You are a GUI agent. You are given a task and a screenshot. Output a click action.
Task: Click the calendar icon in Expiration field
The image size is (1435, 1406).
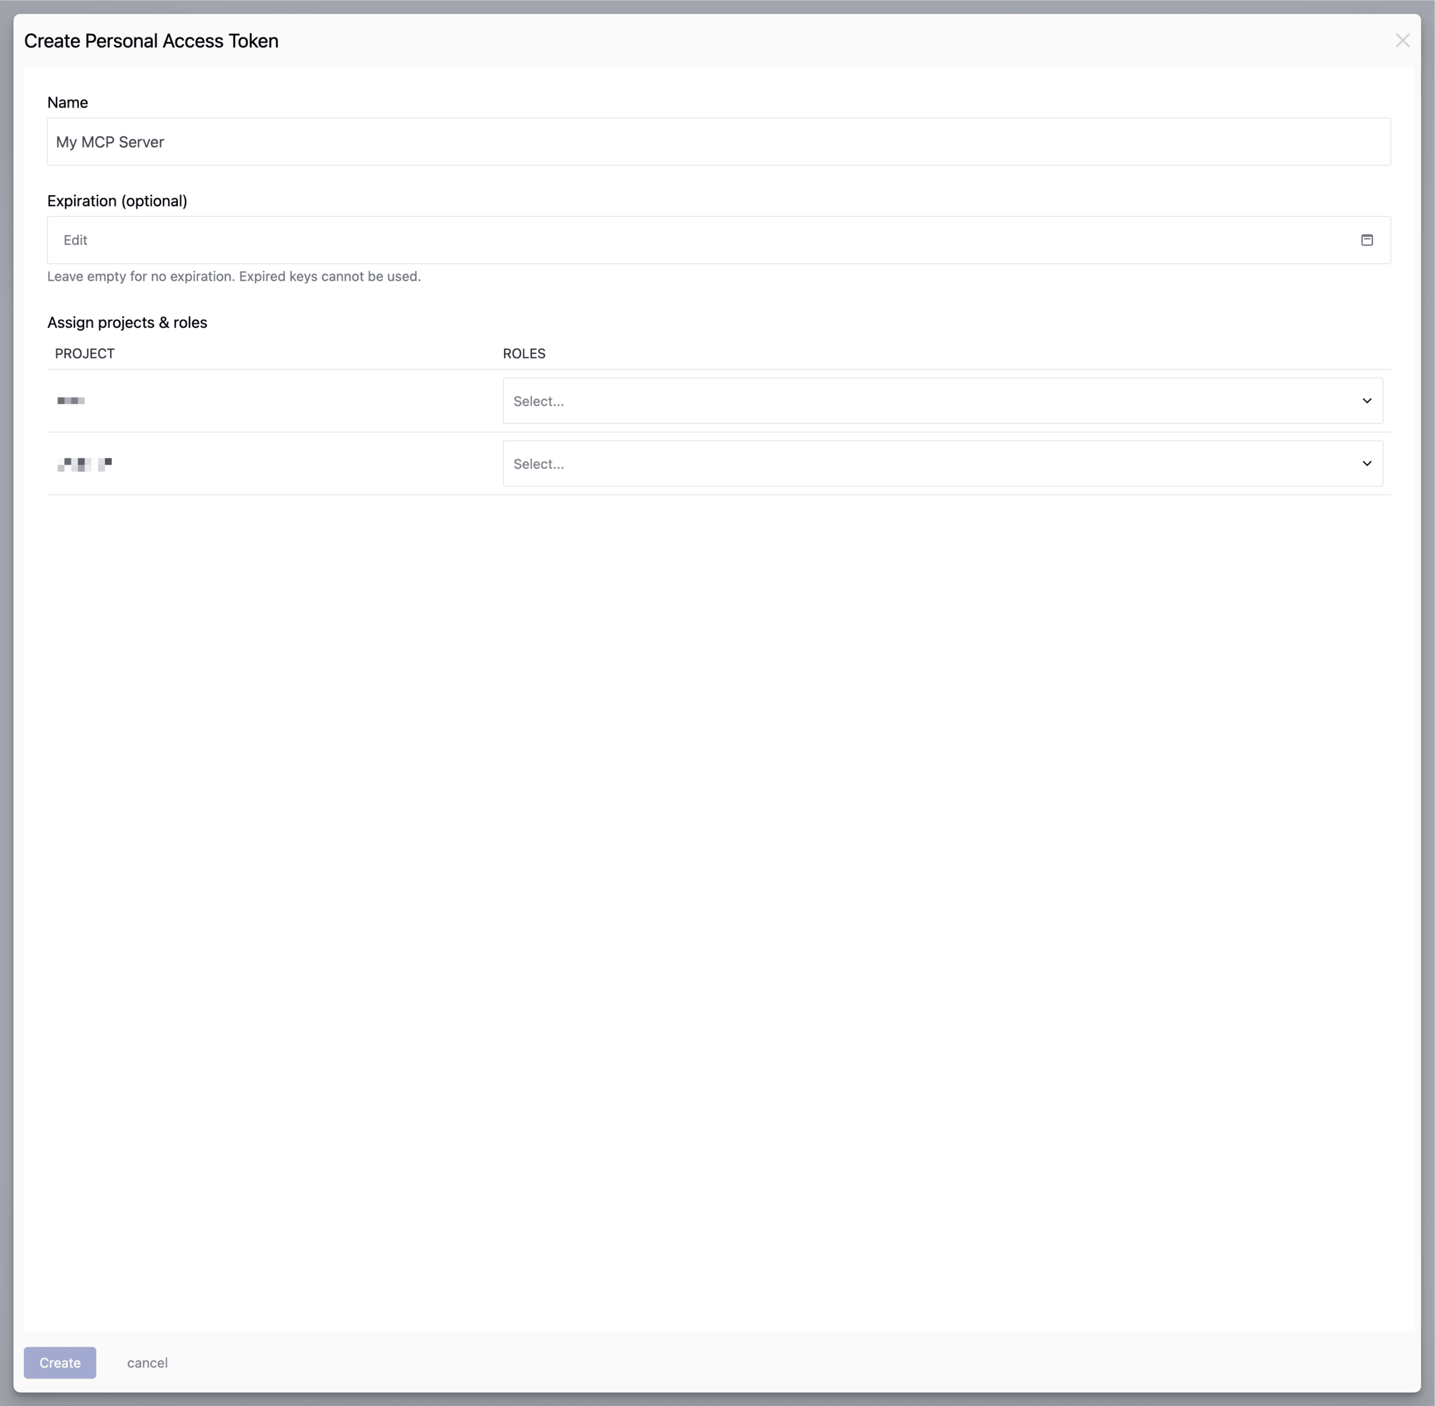coord(1366,240)
